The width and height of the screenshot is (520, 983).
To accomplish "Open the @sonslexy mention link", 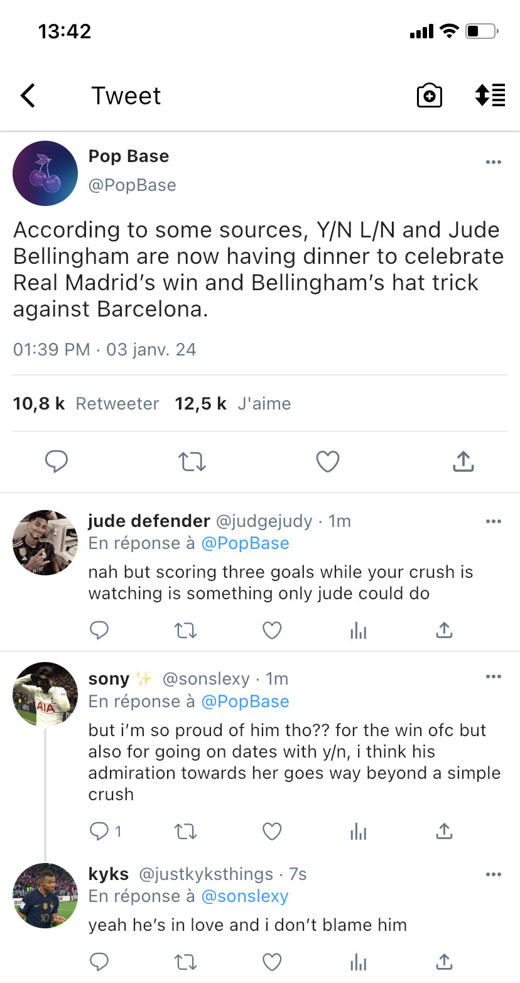I will click(x=244, y=896).
